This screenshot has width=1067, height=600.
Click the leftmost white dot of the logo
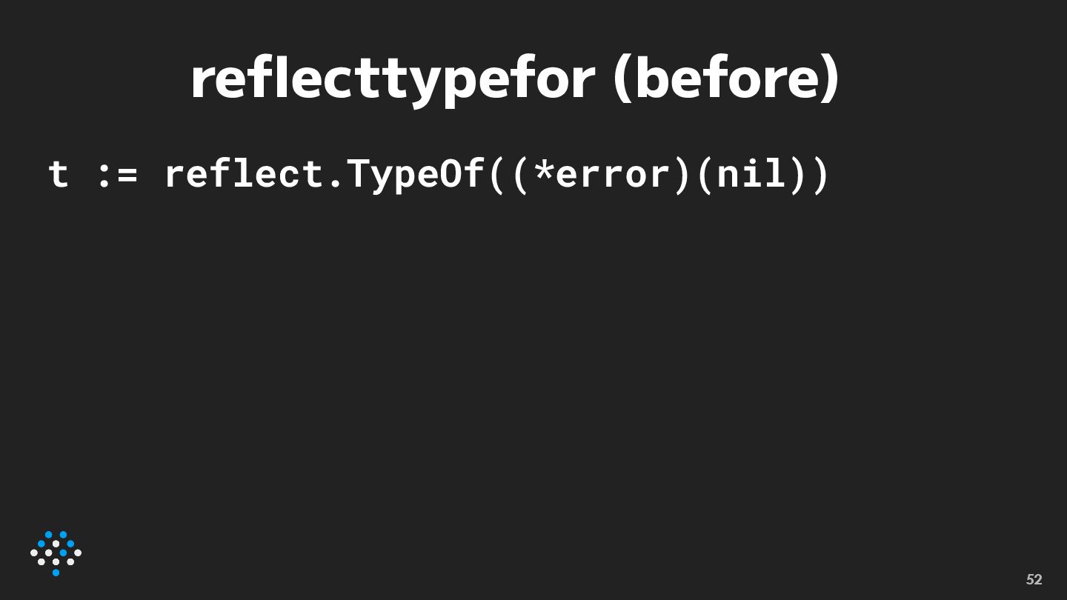point(34,553)
